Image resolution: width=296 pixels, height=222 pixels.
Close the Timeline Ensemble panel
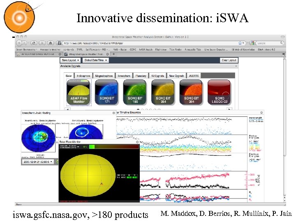click(x=261, y=113)
